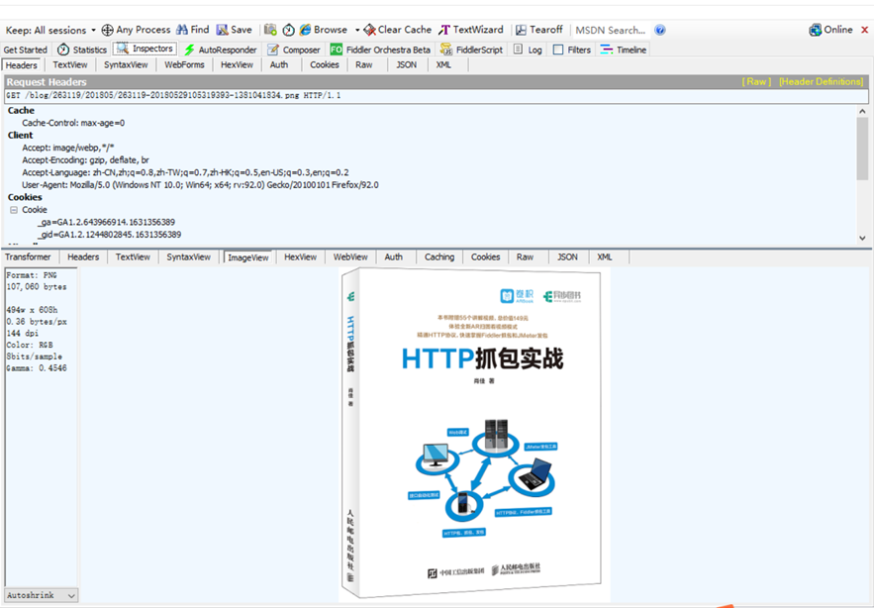Open the Log tab
This screenshot has height=608, width=874.
[x=528, y=50]
